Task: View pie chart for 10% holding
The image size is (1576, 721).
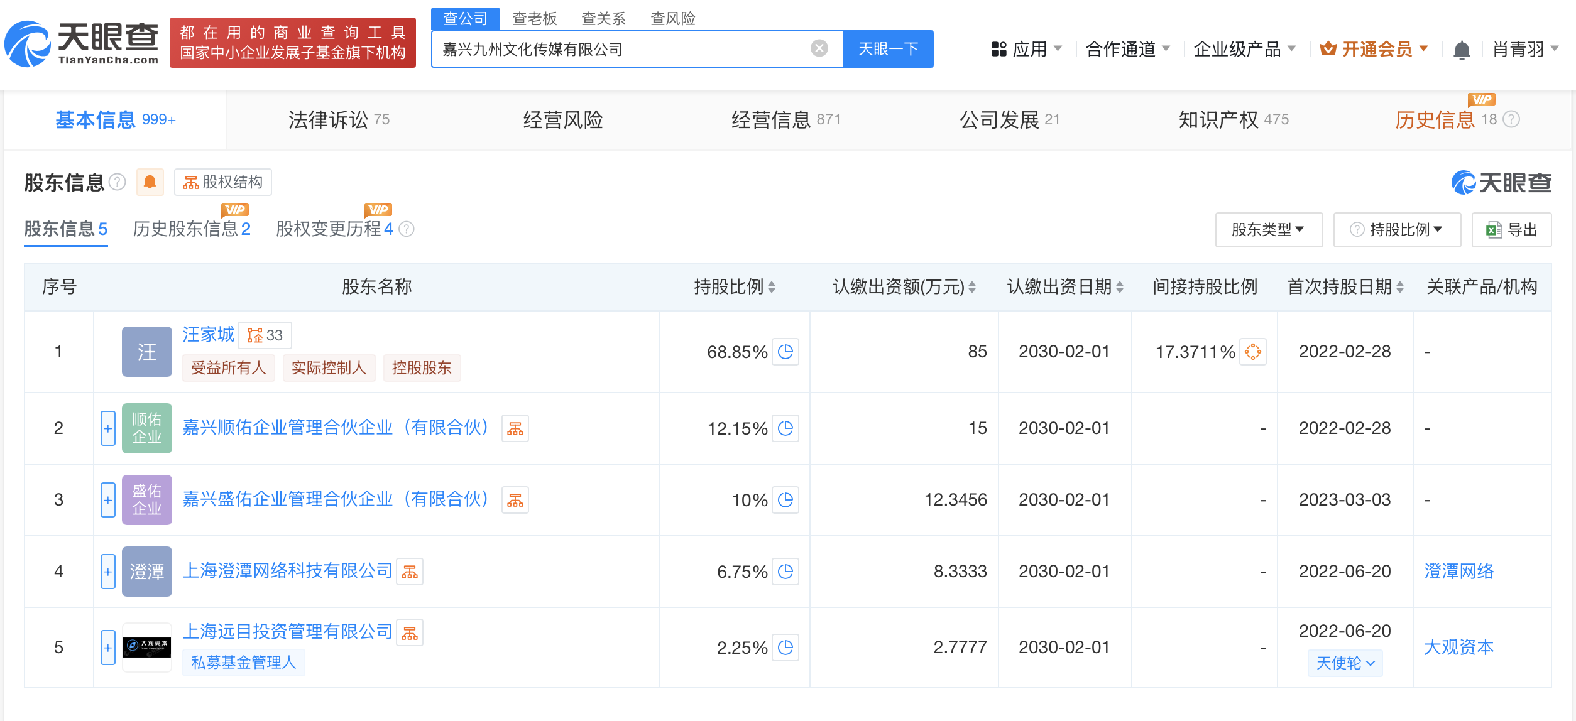Action: 785,500
